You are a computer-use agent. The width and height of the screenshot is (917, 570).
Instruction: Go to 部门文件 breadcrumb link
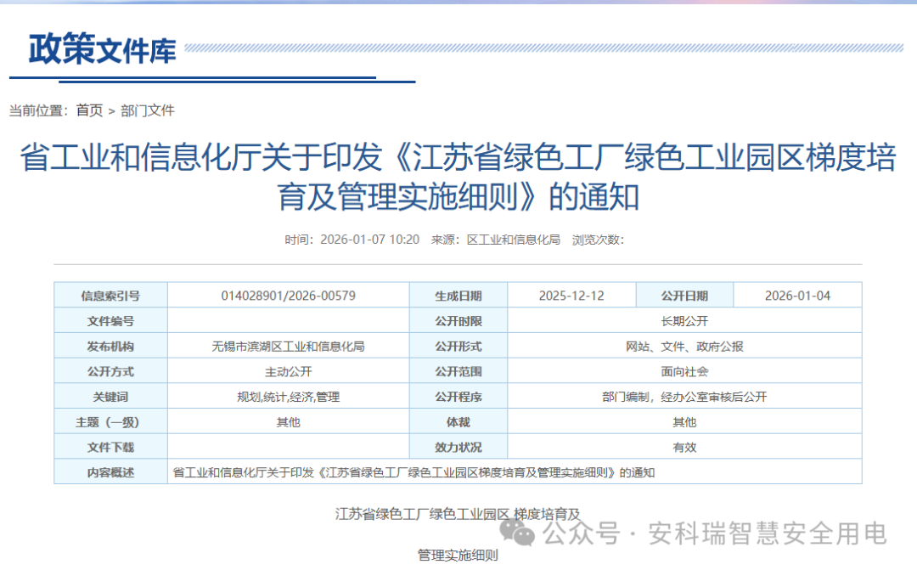click(148, 110)
